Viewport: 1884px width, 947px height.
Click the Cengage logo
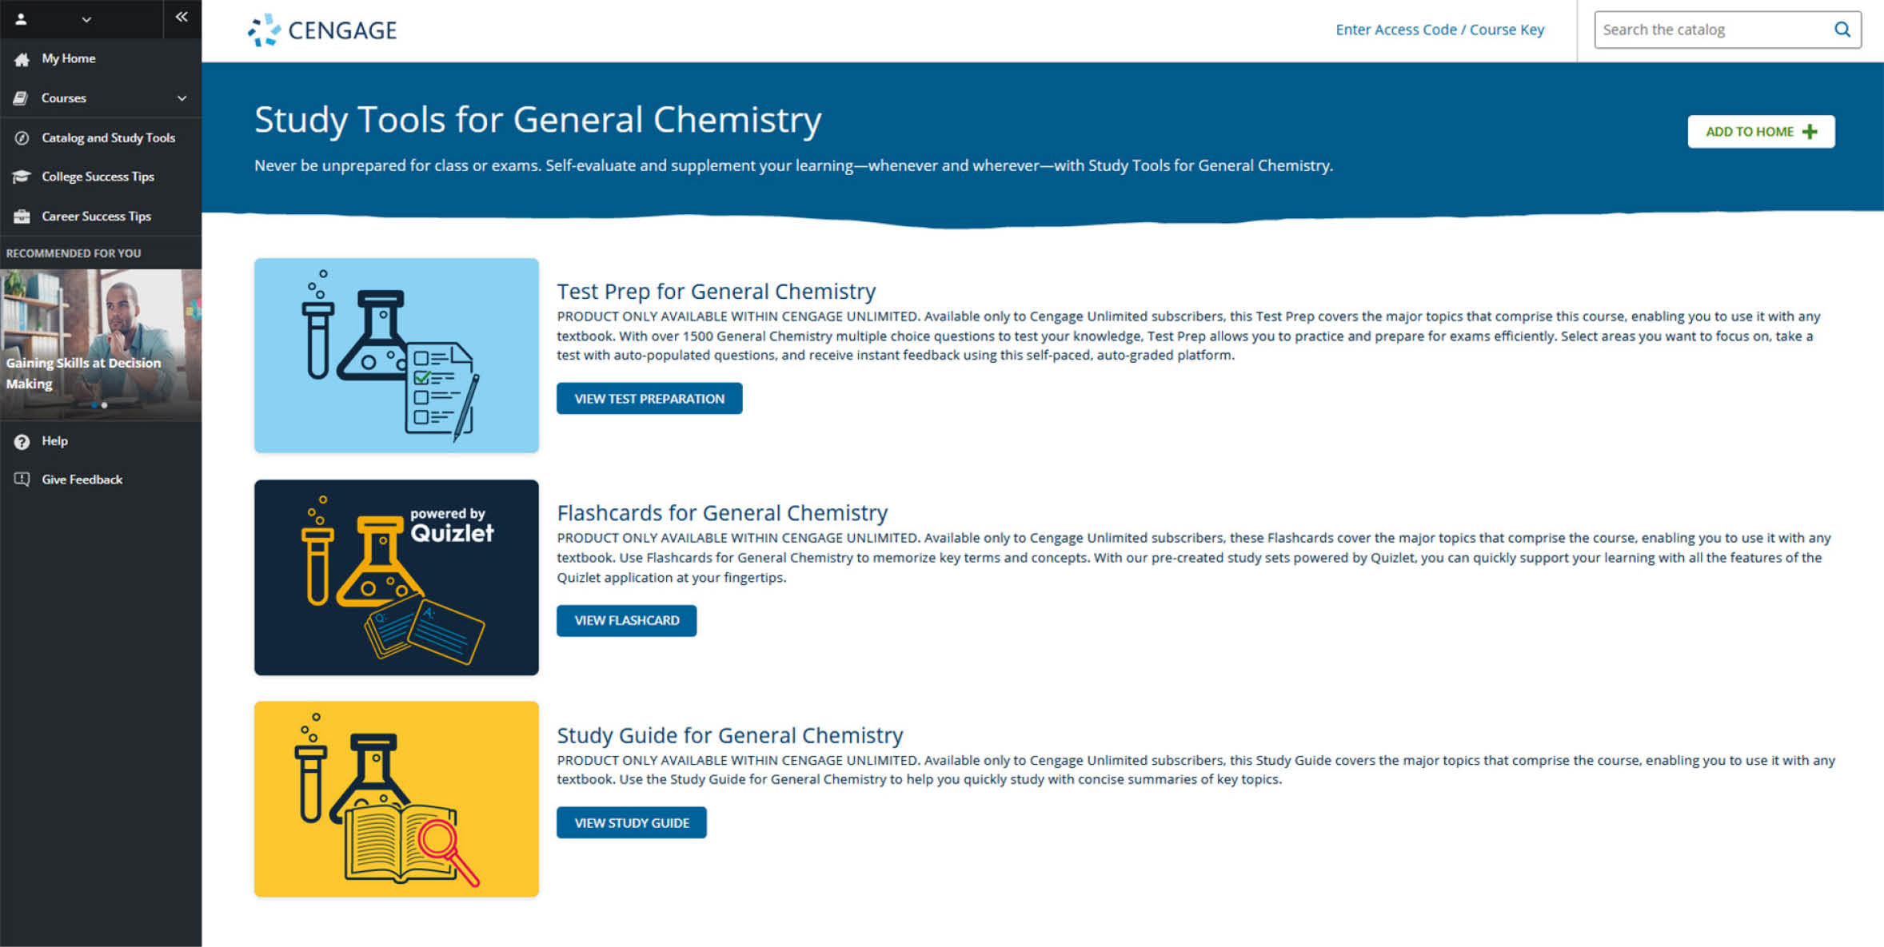click(x=321, y=30)
